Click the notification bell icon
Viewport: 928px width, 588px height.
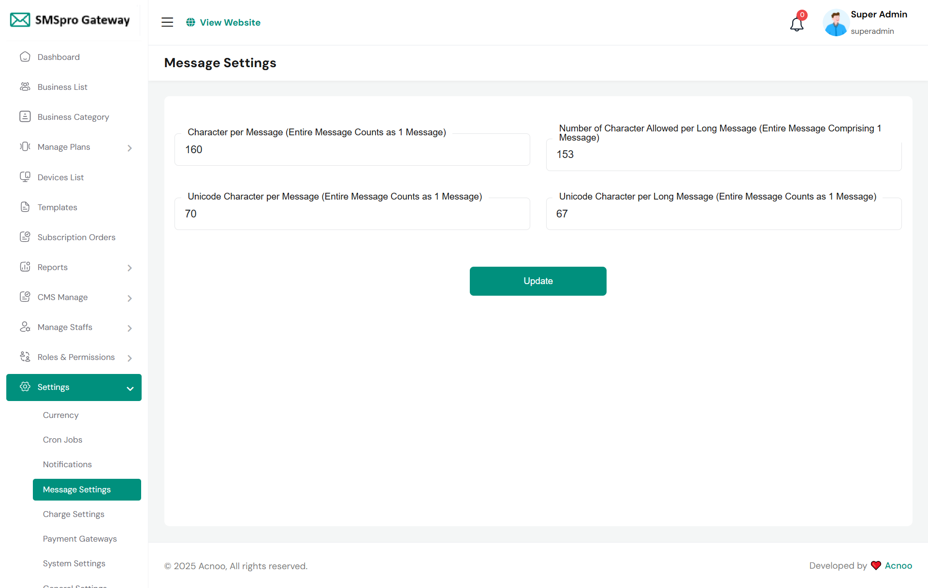[797, 24]
